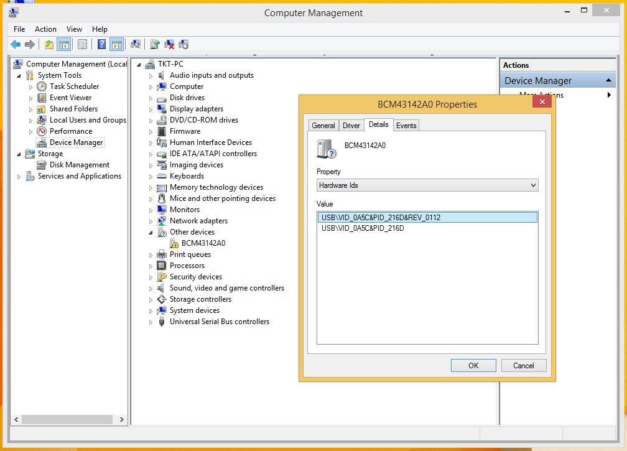Click the blue Back arrow in toolbar
Image resolution: width=627 pixels, height=451 pixels.
pyautogui.click(x=16, y=44)
